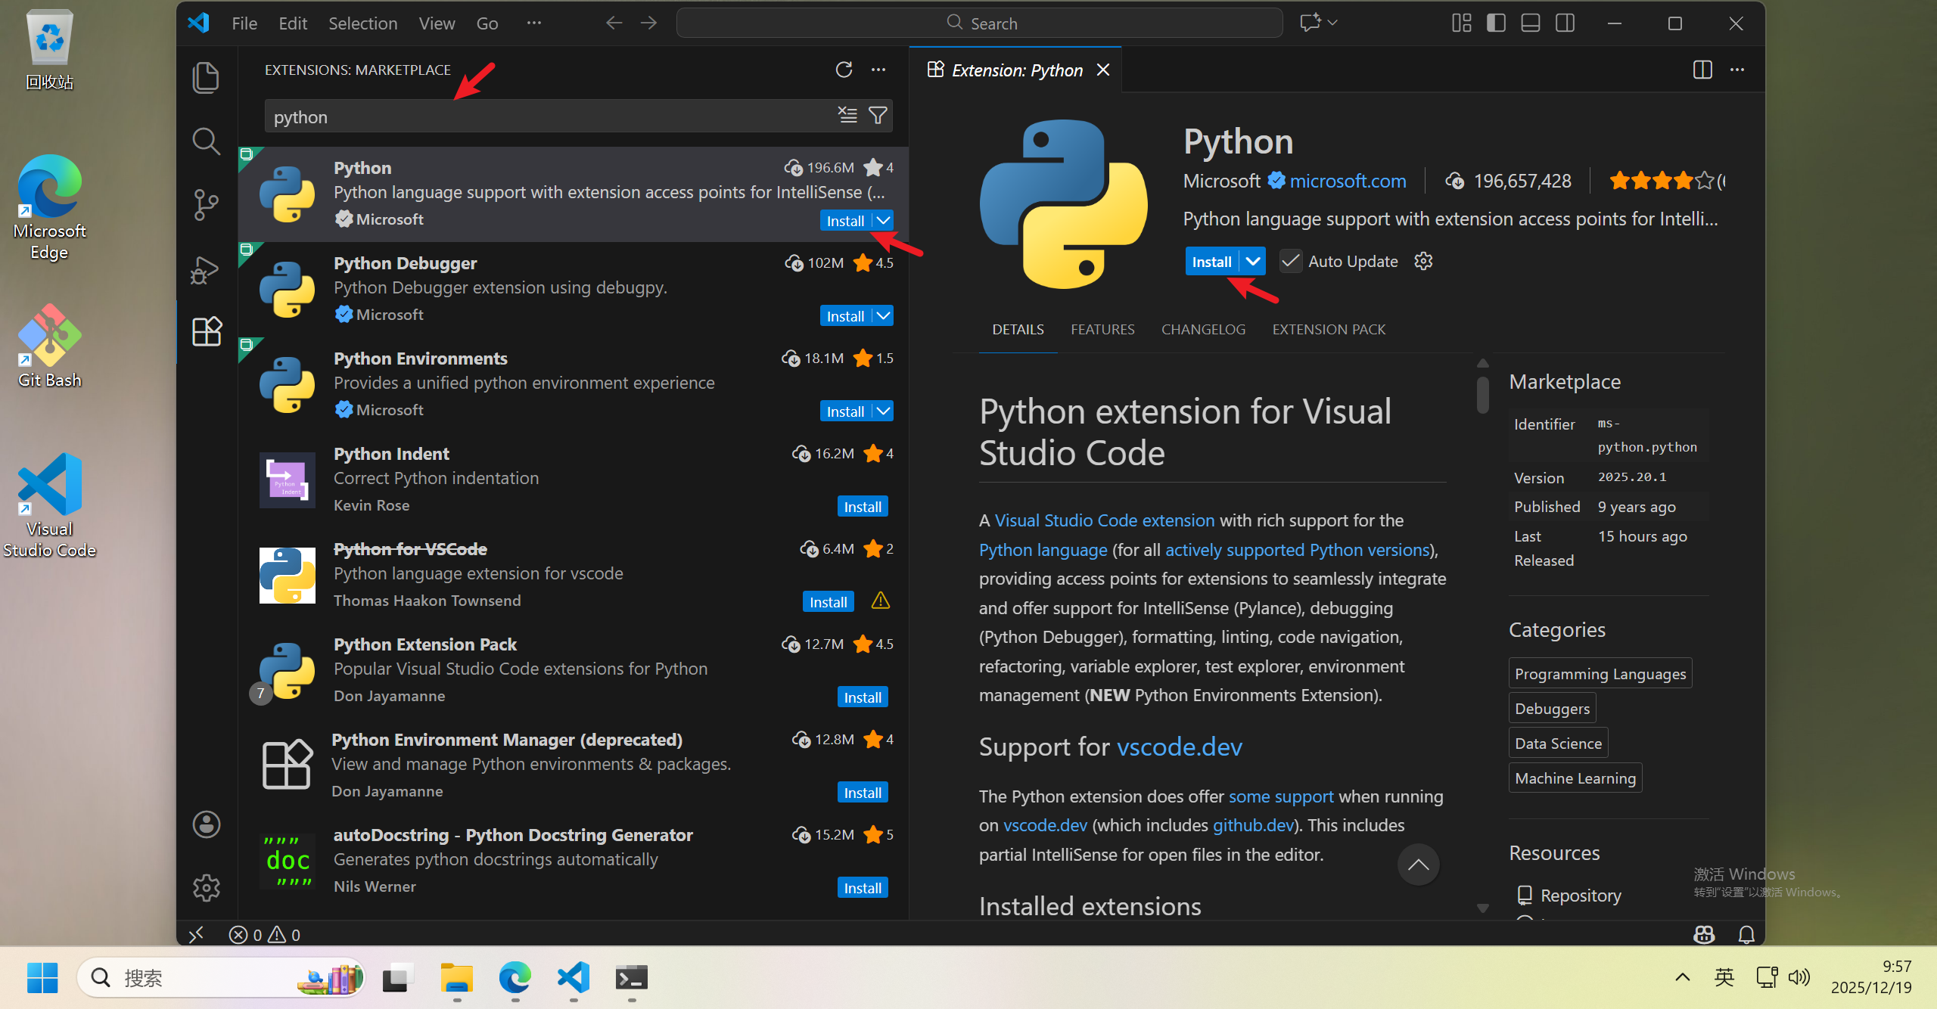This screenshot has height=1009, width=1937.
Task: Open Run and Debug view icon
Action: [x=206, y=269]
